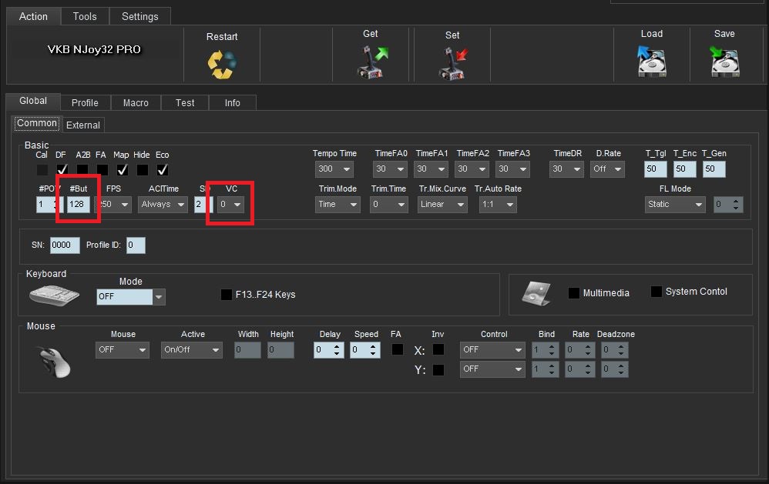
Task: Toggle the Multimedia checkbox
Action: 573,293
